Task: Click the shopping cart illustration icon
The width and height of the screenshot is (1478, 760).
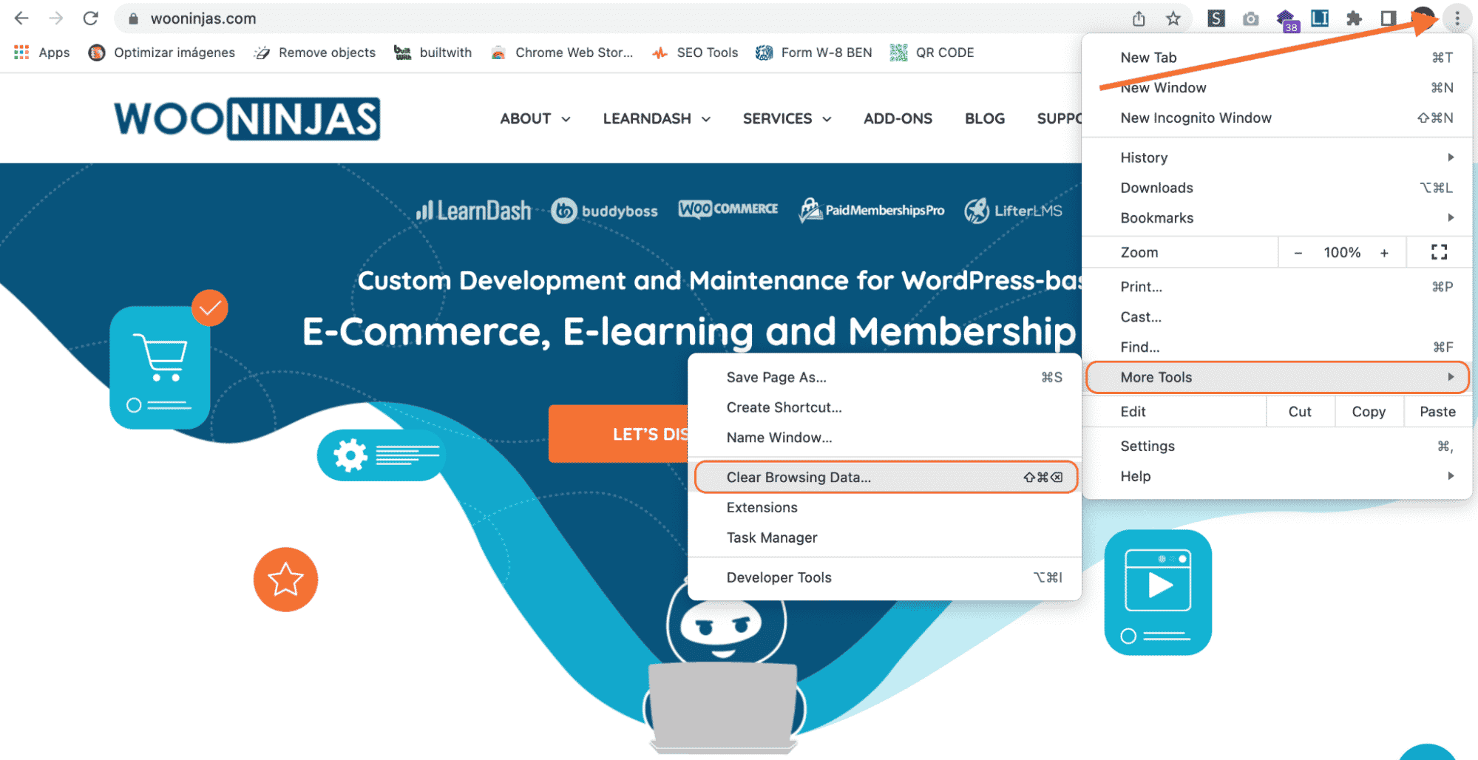Action: [x=160, y=367]
